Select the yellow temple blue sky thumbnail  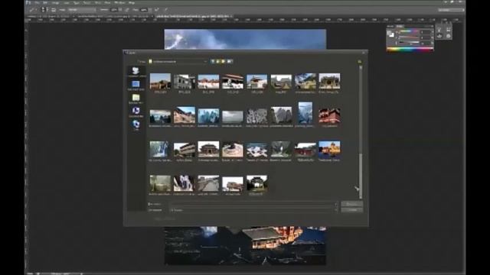point(329,149)
